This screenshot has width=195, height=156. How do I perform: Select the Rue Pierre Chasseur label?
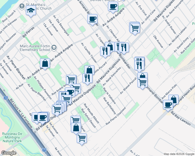click(x=116, y=116)
